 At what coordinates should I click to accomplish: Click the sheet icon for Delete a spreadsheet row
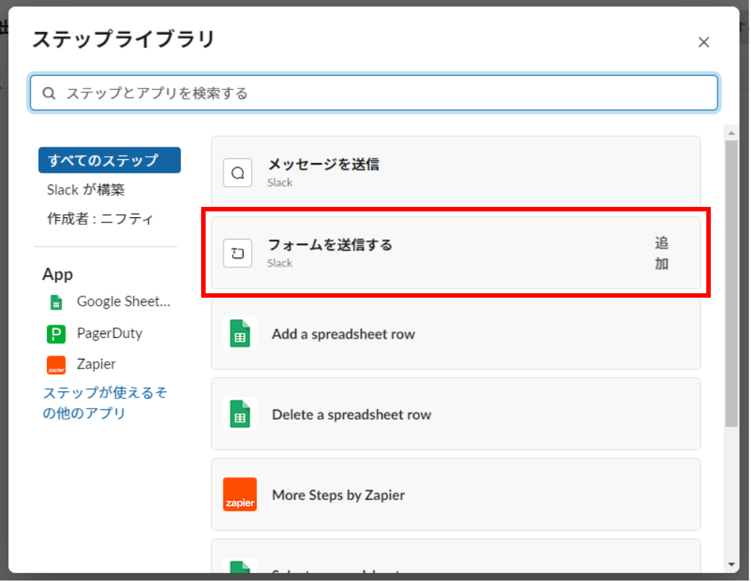pyautogui.click(x=240, y=414)
